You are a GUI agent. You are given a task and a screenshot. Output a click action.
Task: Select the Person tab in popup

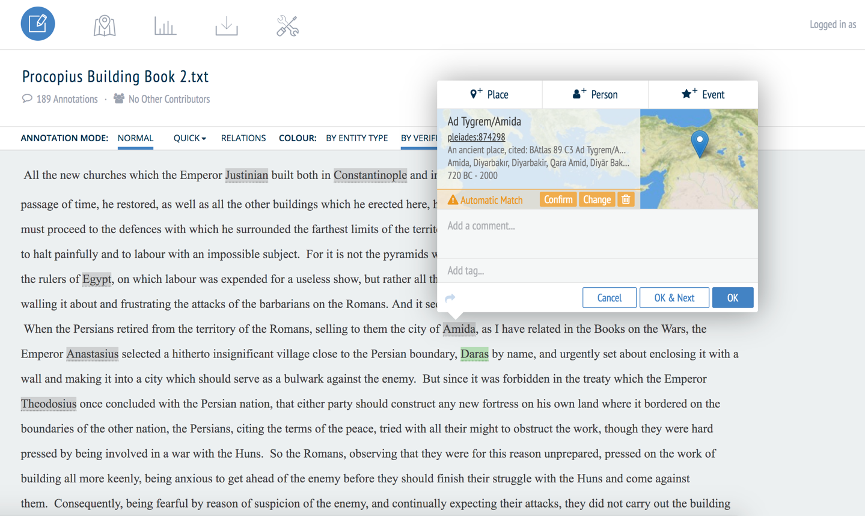click(594, 94)
